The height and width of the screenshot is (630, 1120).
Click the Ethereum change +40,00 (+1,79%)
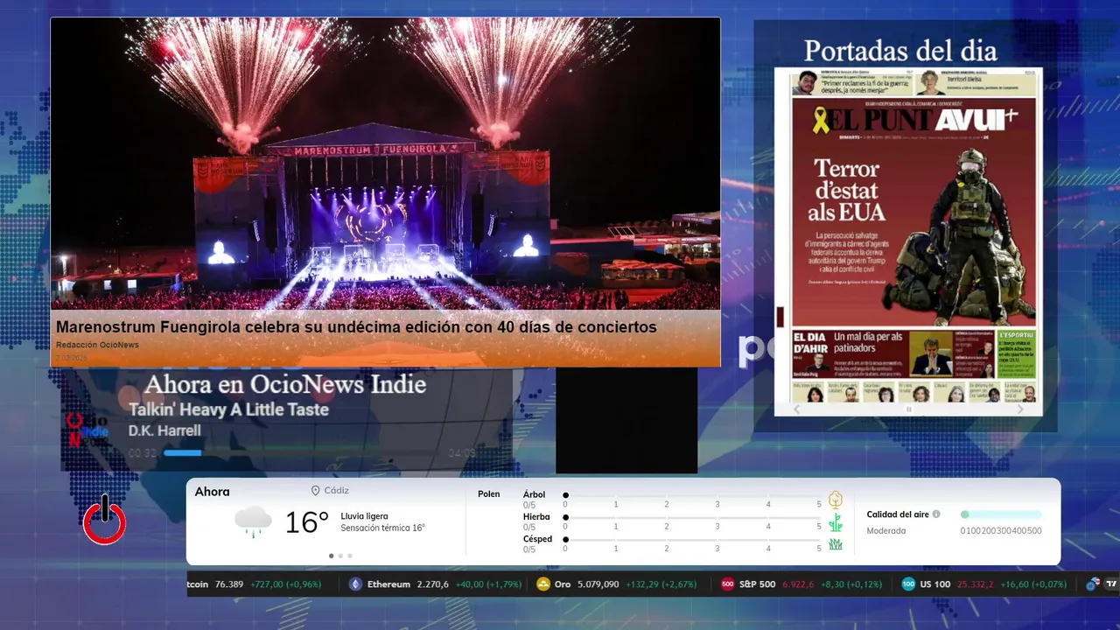[x=490, y=584]
